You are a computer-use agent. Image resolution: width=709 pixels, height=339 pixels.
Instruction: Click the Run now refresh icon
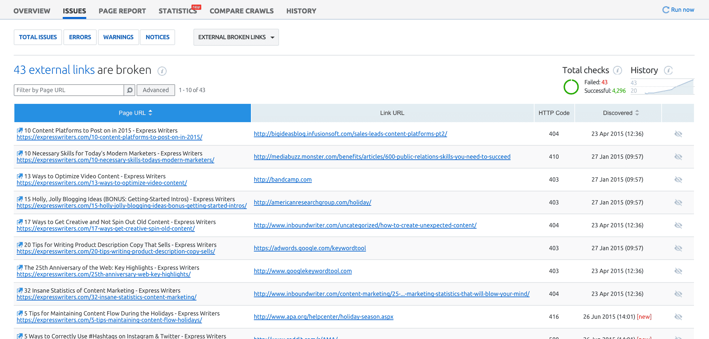point(666,10)
